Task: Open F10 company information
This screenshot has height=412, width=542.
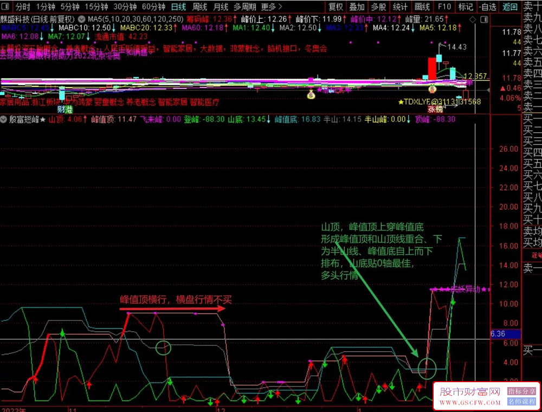Action: coord(444,7)
